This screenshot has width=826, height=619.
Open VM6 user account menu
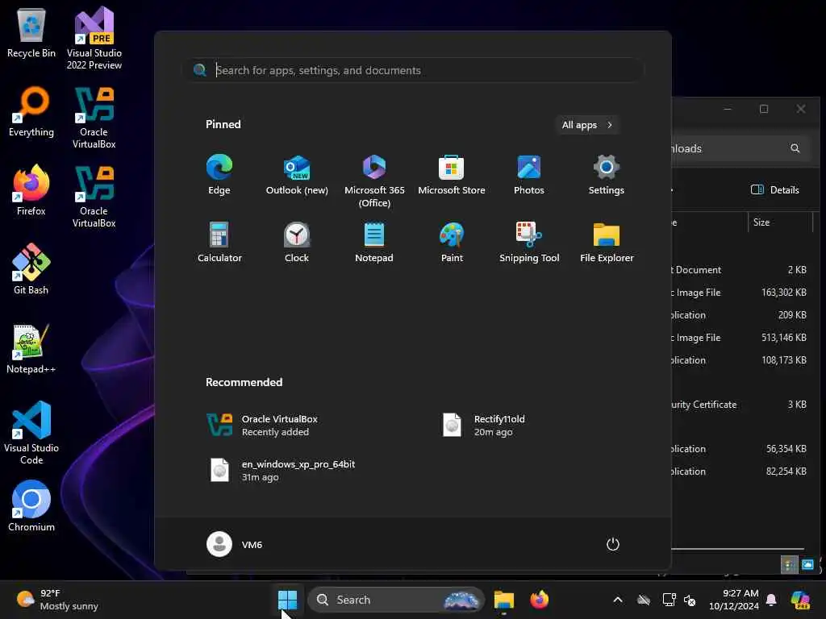235,544
